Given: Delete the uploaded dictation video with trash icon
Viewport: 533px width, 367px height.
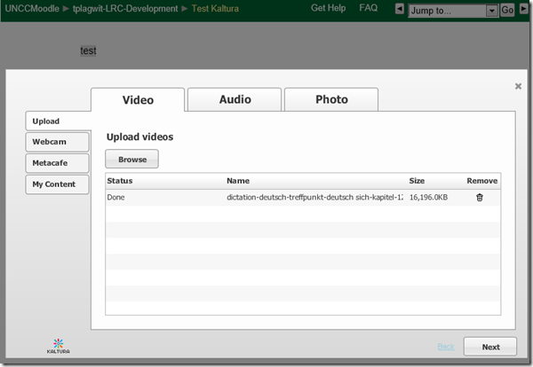Looking at the screenshot, I should pos(480,197).
